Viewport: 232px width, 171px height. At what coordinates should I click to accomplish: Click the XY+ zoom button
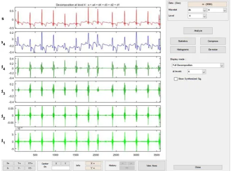30,163
